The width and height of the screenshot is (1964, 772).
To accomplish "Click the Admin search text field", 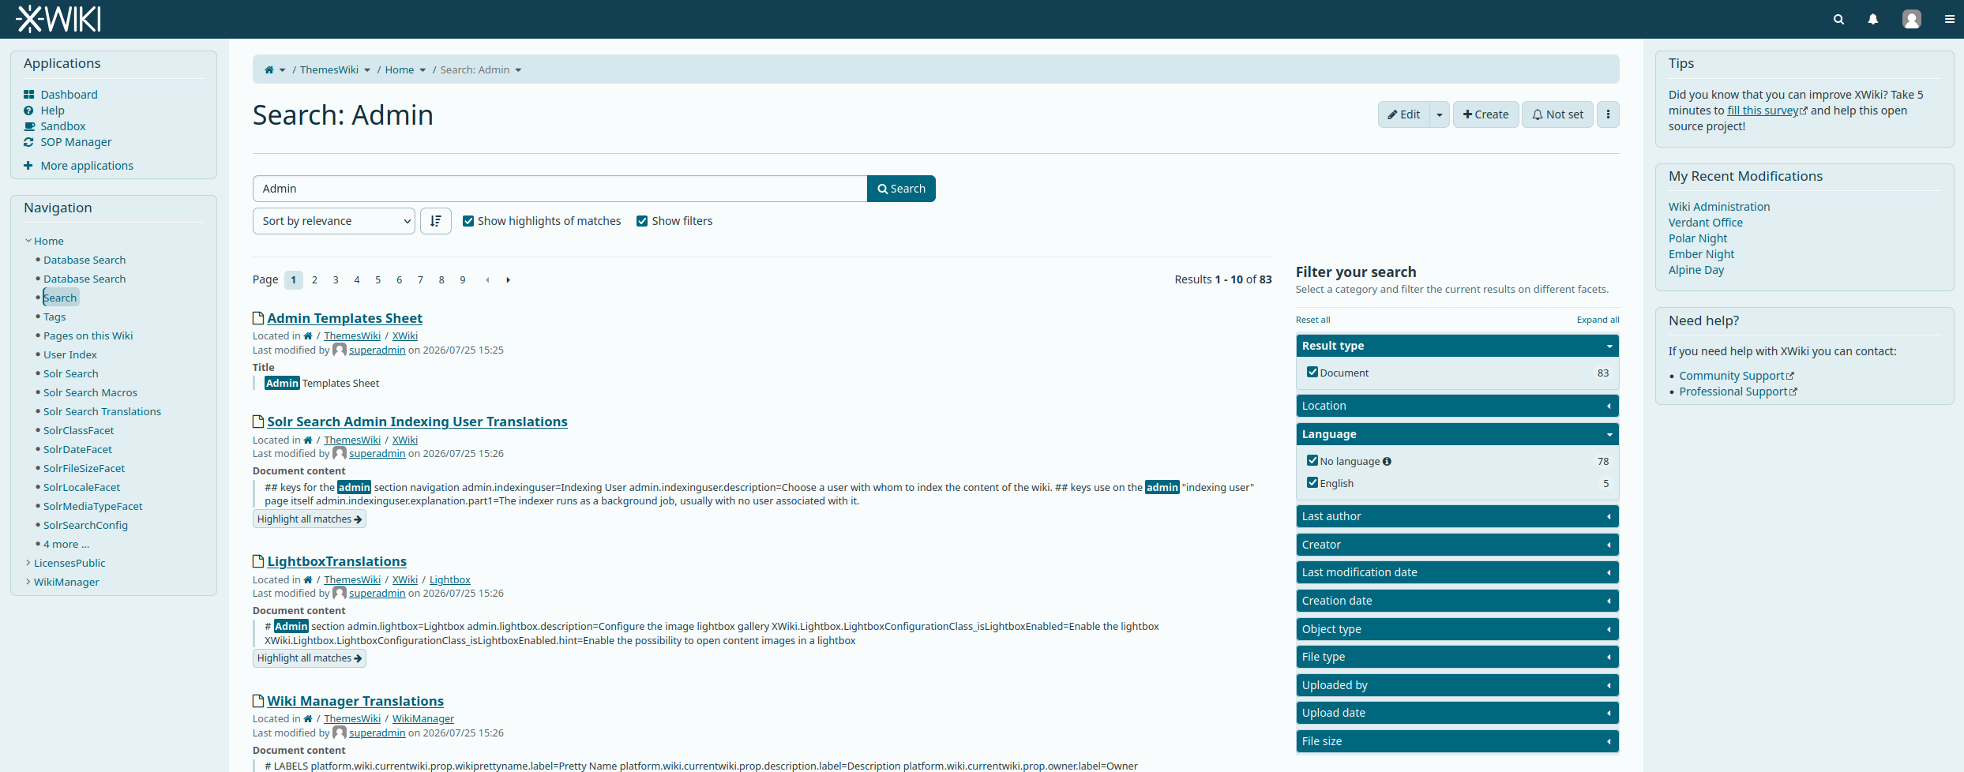I will [560, 189].
